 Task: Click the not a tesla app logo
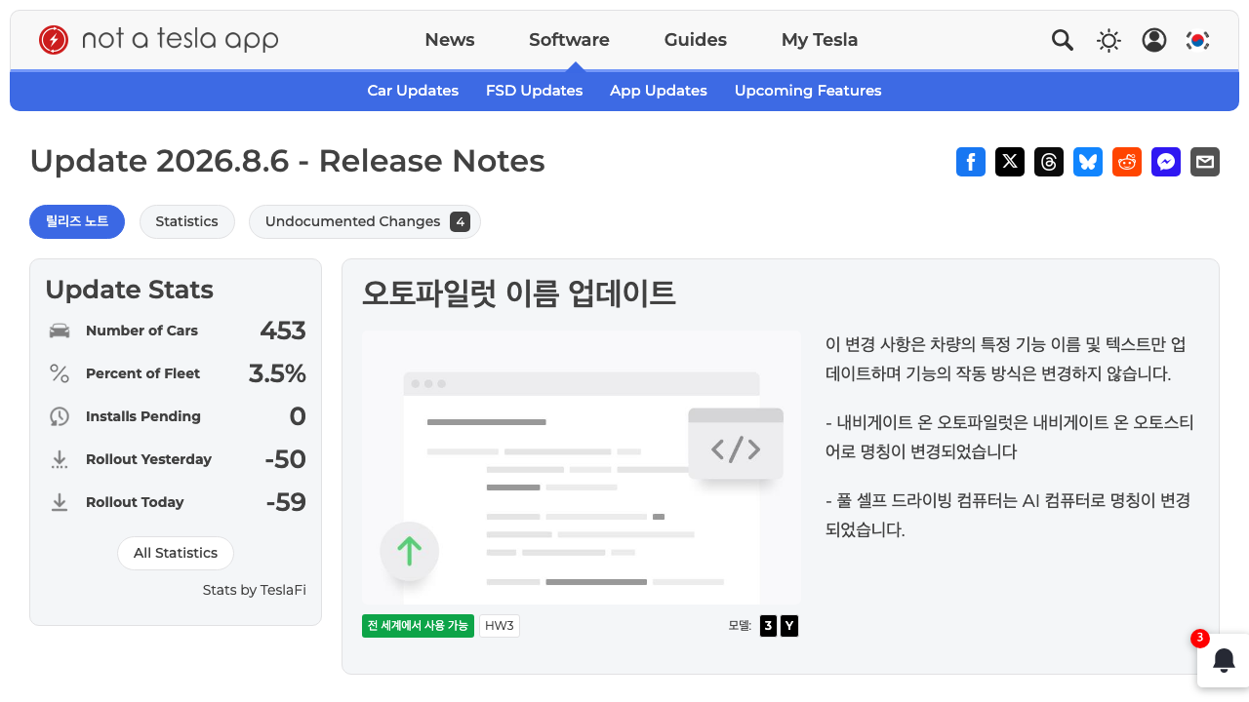(158, 40)
